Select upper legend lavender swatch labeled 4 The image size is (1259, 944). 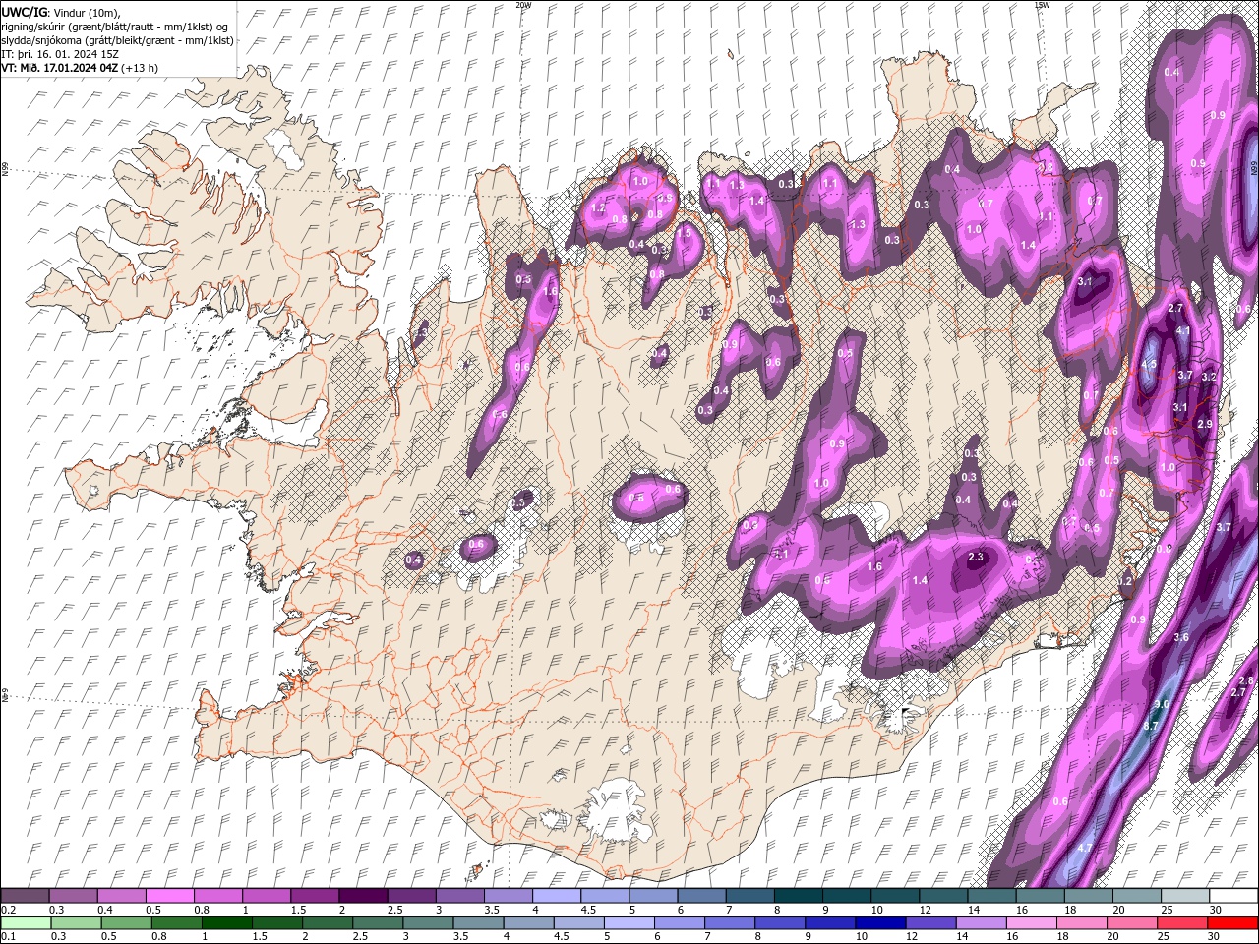pyautogui.click(x=557, y=896)
